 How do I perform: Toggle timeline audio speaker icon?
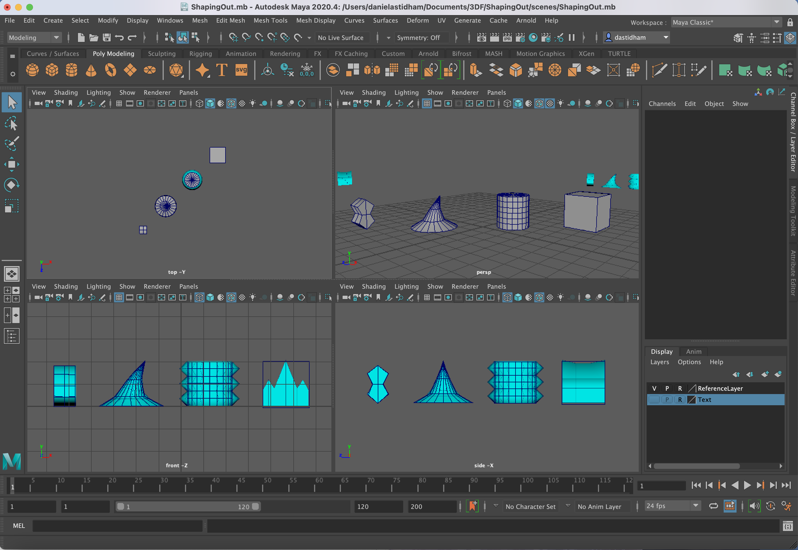(754, 506)
